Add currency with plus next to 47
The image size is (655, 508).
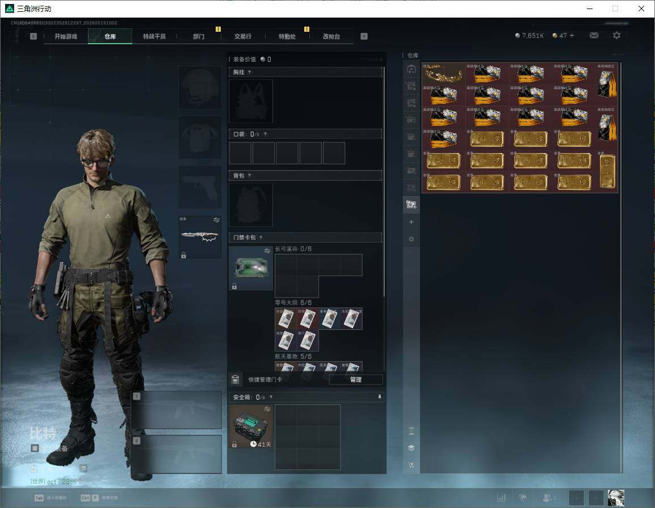[x=572, y=36]
